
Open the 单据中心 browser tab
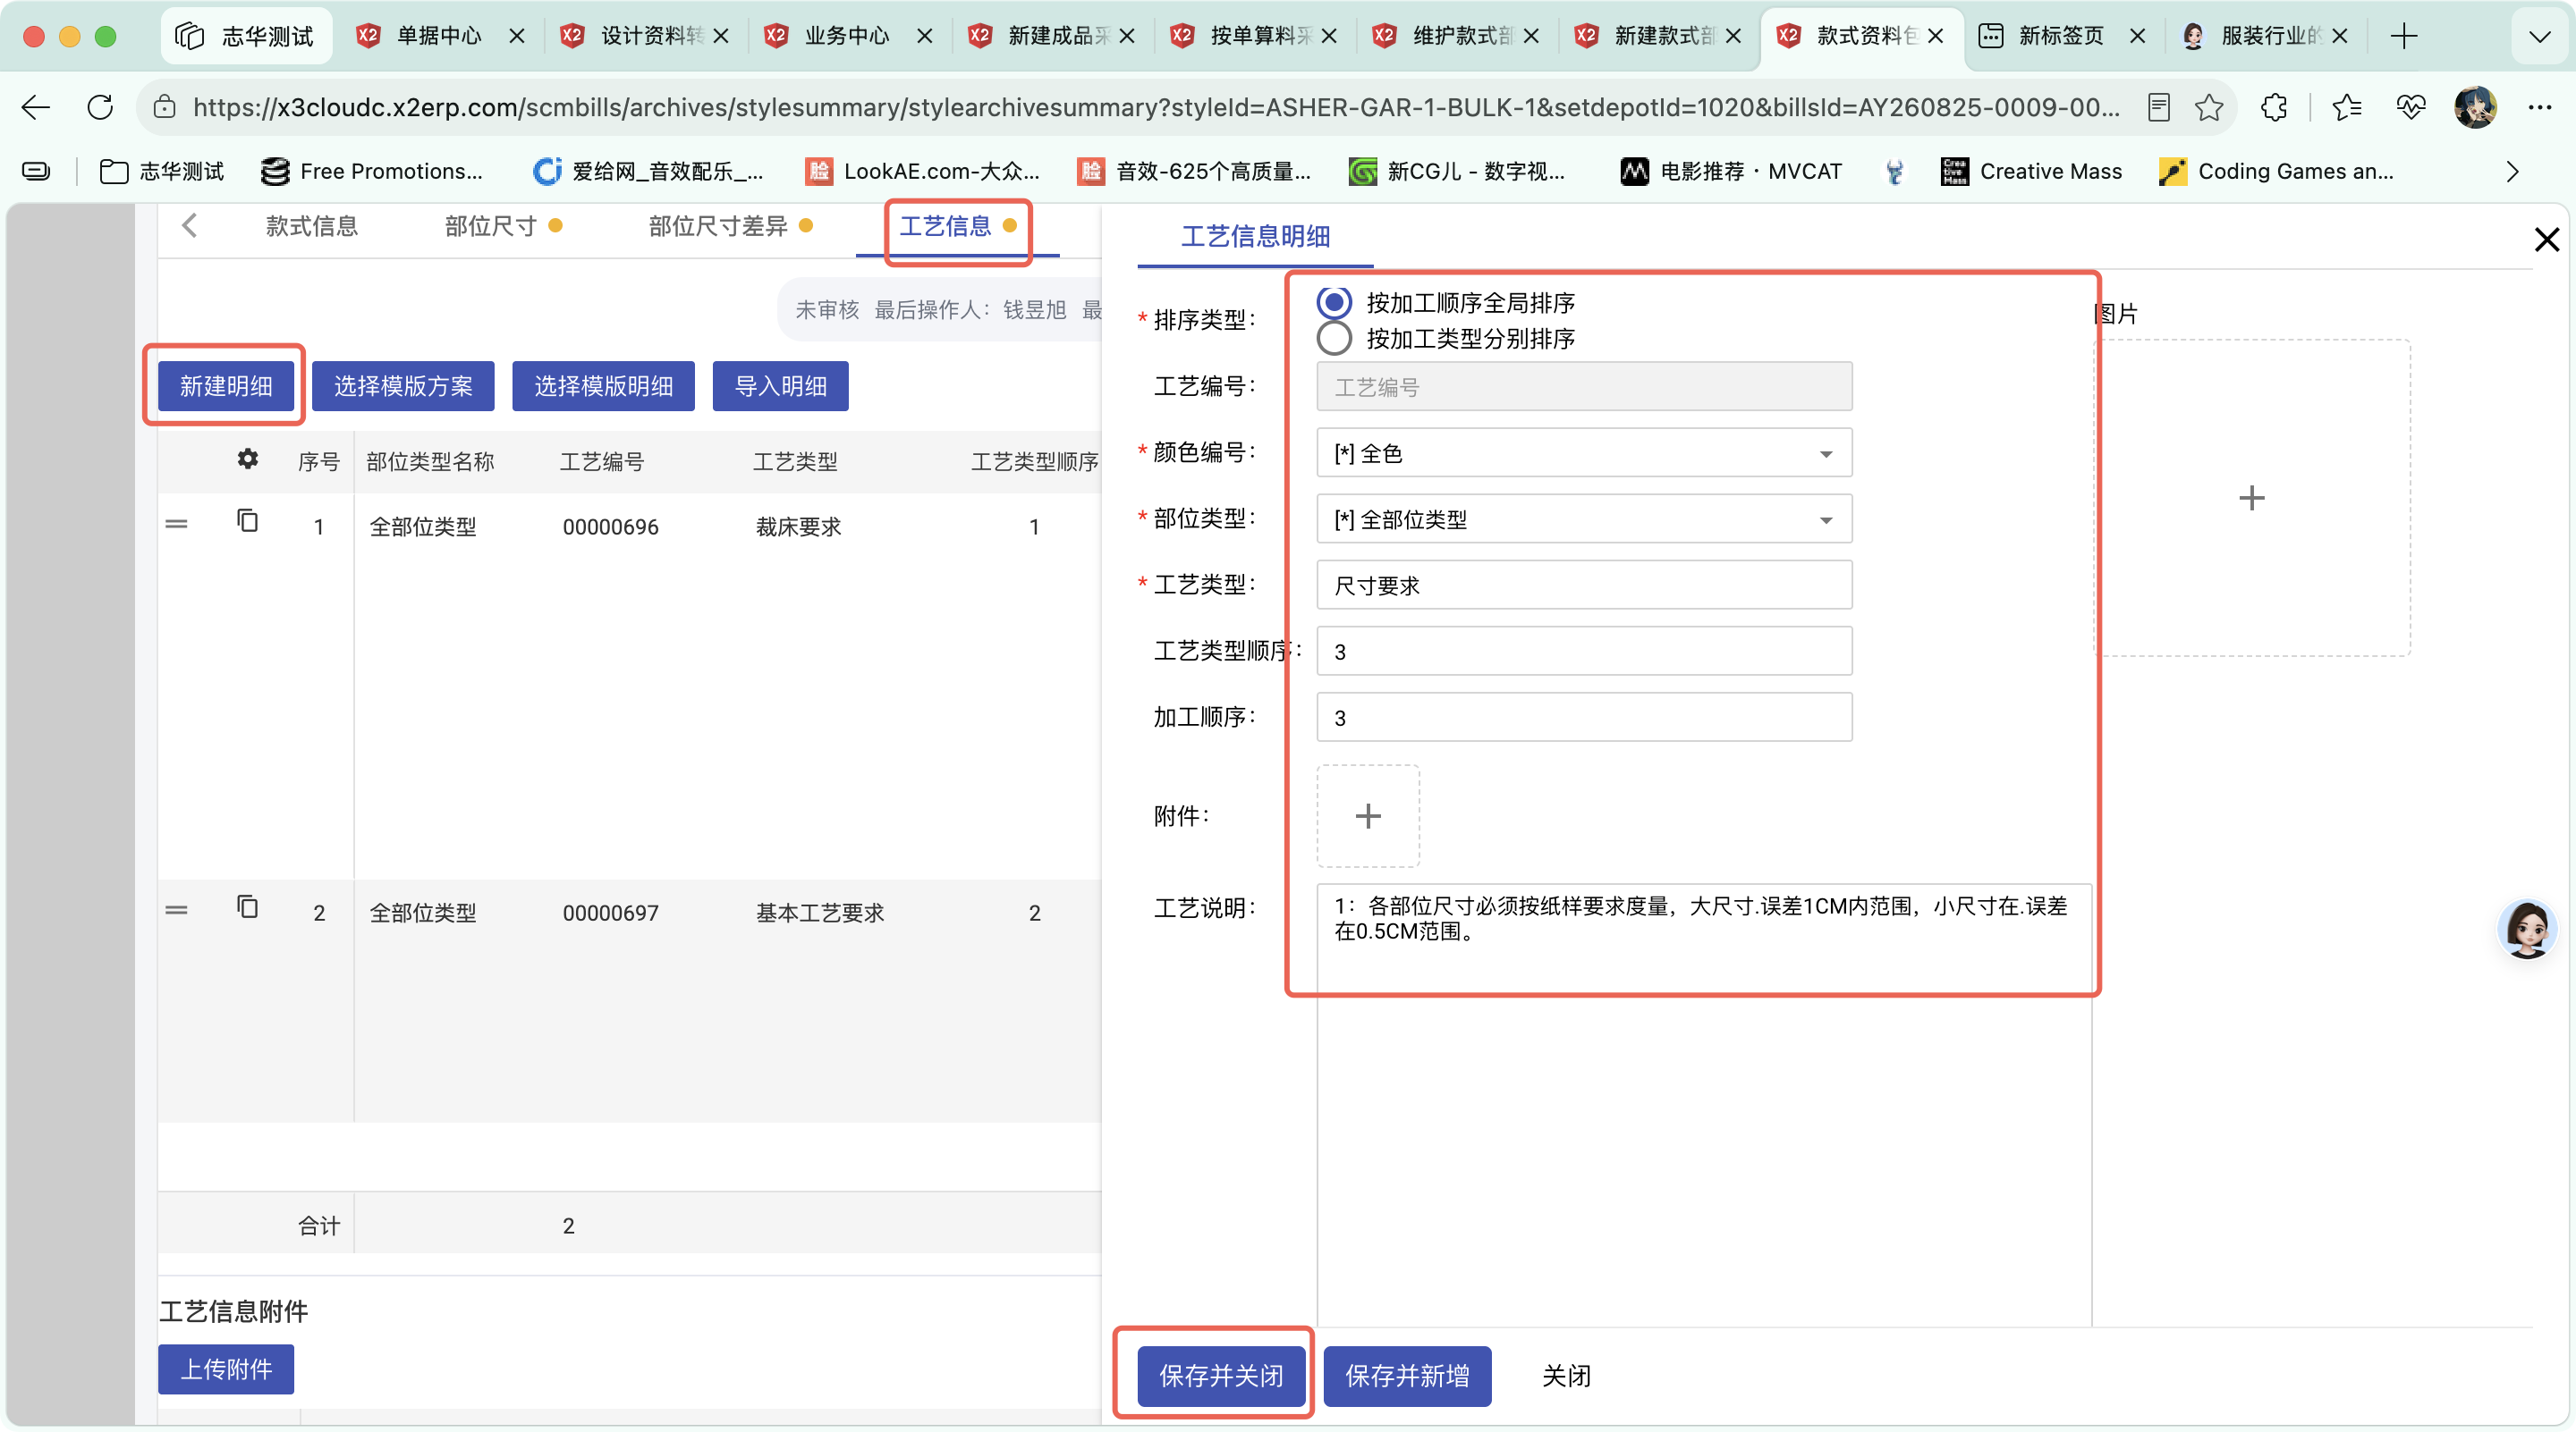(x=440, y=36)
